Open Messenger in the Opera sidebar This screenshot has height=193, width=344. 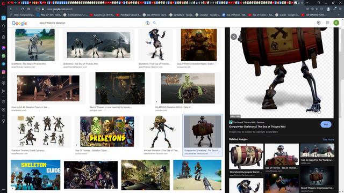(4, 48)
